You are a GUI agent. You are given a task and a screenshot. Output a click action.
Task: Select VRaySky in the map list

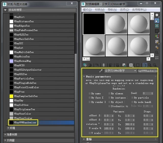(x=42, y=101)
